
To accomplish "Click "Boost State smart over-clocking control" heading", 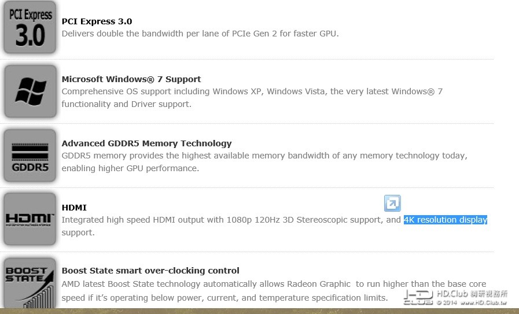I will point(150,271).
